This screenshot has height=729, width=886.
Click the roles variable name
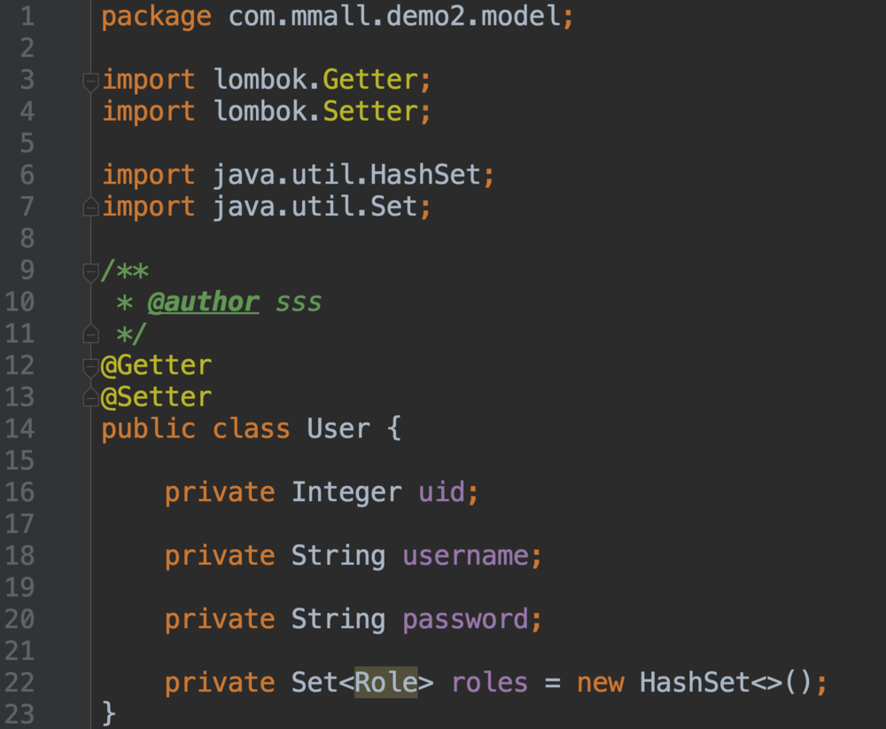489,683
